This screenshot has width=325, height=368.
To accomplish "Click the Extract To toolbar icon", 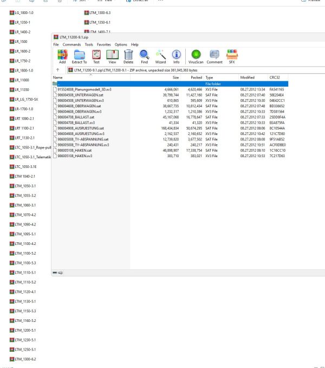I will tap(79, 57).
